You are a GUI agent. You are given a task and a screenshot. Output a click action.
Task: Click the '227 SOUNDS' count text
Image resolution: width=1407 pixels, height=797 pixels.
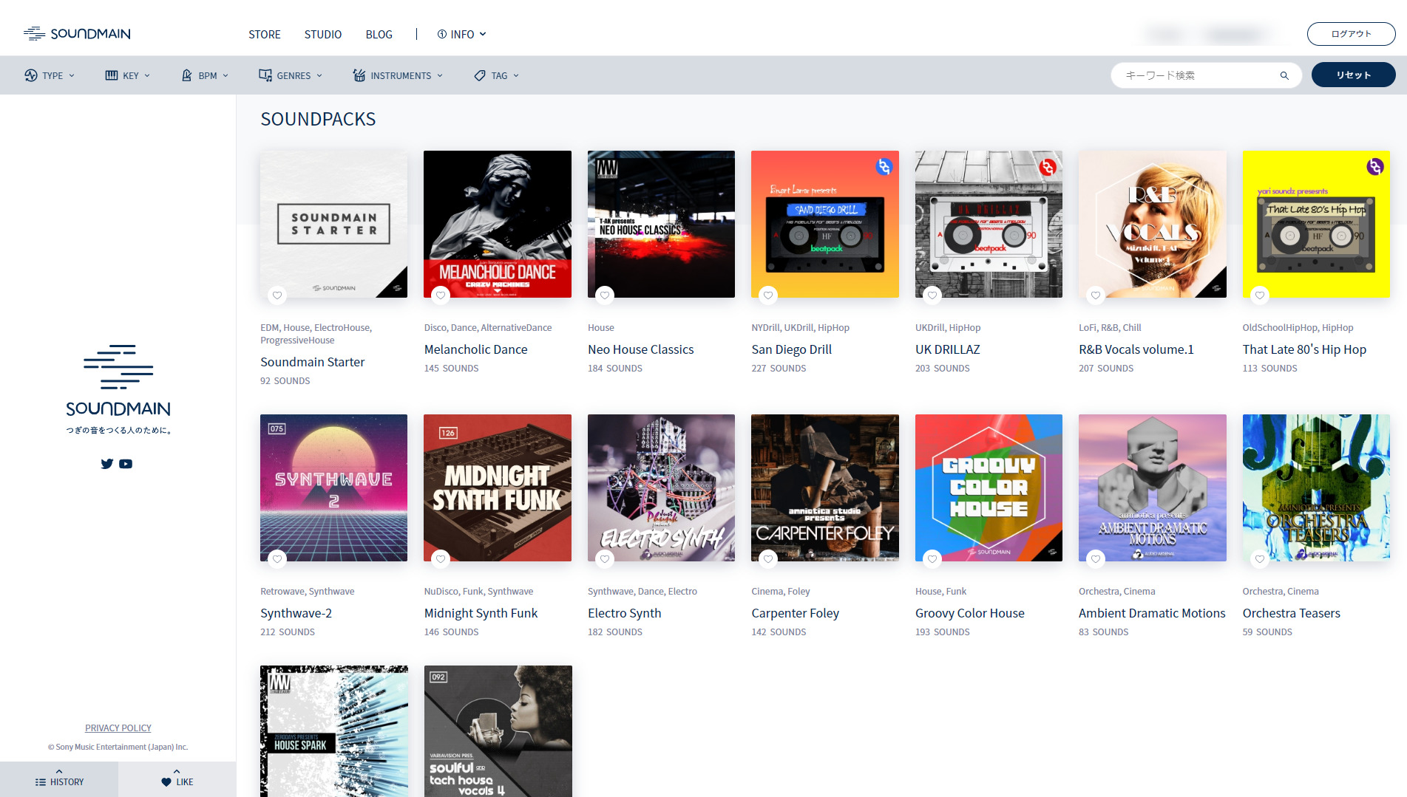point(779,369)
